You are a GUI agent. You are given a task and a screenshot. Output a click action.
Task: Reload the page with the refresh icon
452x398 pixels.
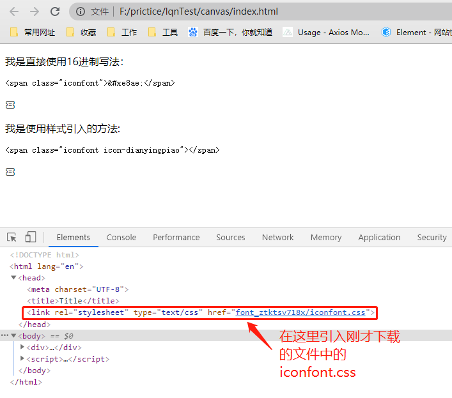(55, 11)
